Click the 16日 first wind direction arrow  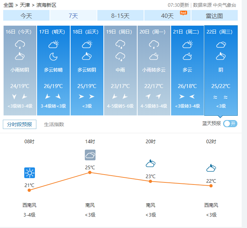(14, 96)
